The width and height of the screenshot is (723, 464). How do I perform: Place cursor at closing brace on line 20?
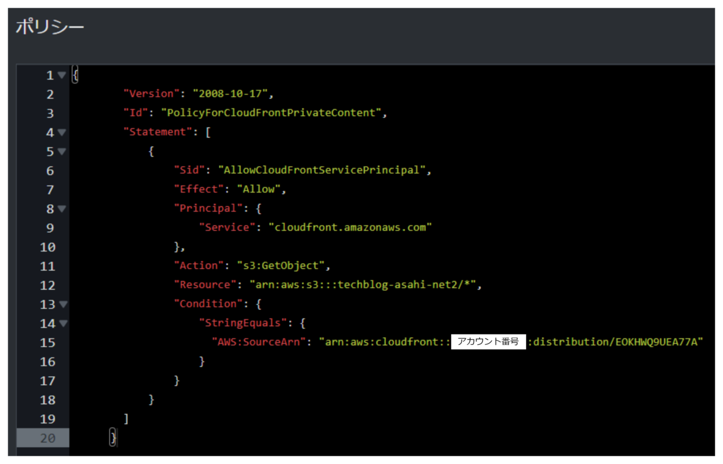coord(112,438)
